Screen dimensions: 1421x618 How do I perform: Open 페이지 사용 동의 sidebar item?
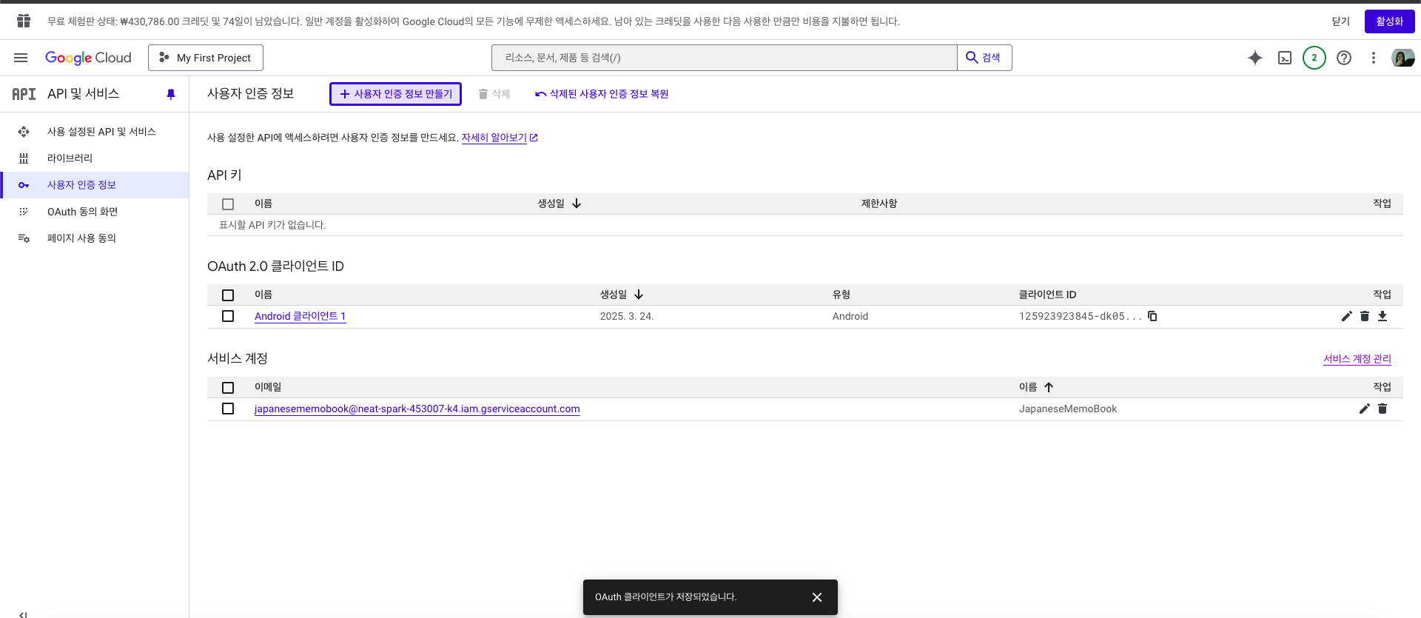(x=95, y=238)
